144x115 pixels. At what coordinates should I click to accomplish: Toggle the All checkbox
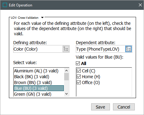point(78,63)
